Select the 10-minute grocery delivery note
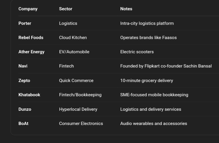This screenshot has width=219, height=143. pos(147,81)
